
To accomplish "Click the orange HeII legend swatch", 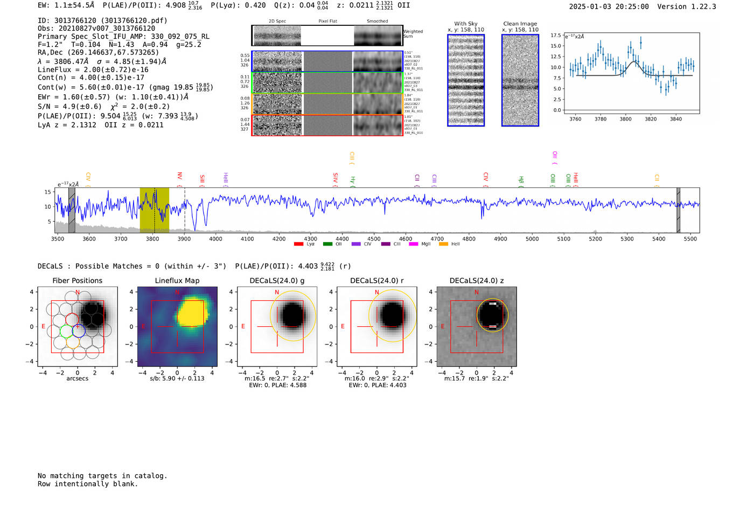I will 443,244.
